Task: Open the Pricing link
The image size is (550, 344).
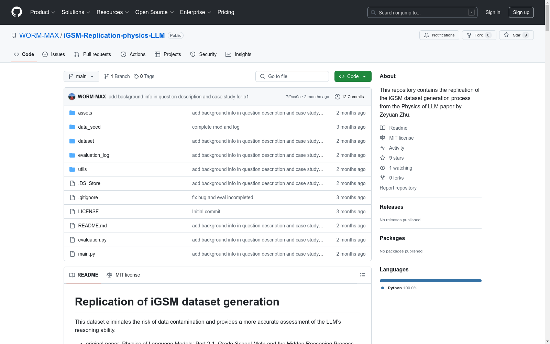Action: pyautogui.click(x=226, y=12)
